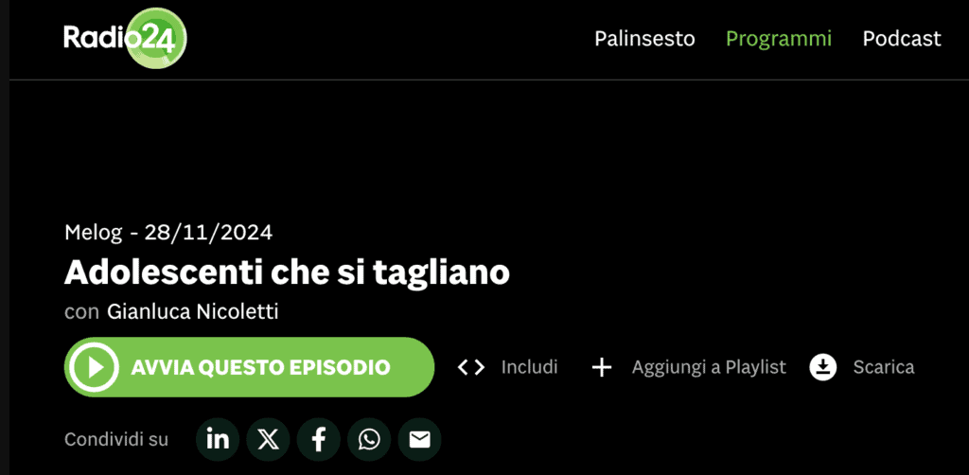Click the Melog - 28/11/2024 program label

pos(168,232)
